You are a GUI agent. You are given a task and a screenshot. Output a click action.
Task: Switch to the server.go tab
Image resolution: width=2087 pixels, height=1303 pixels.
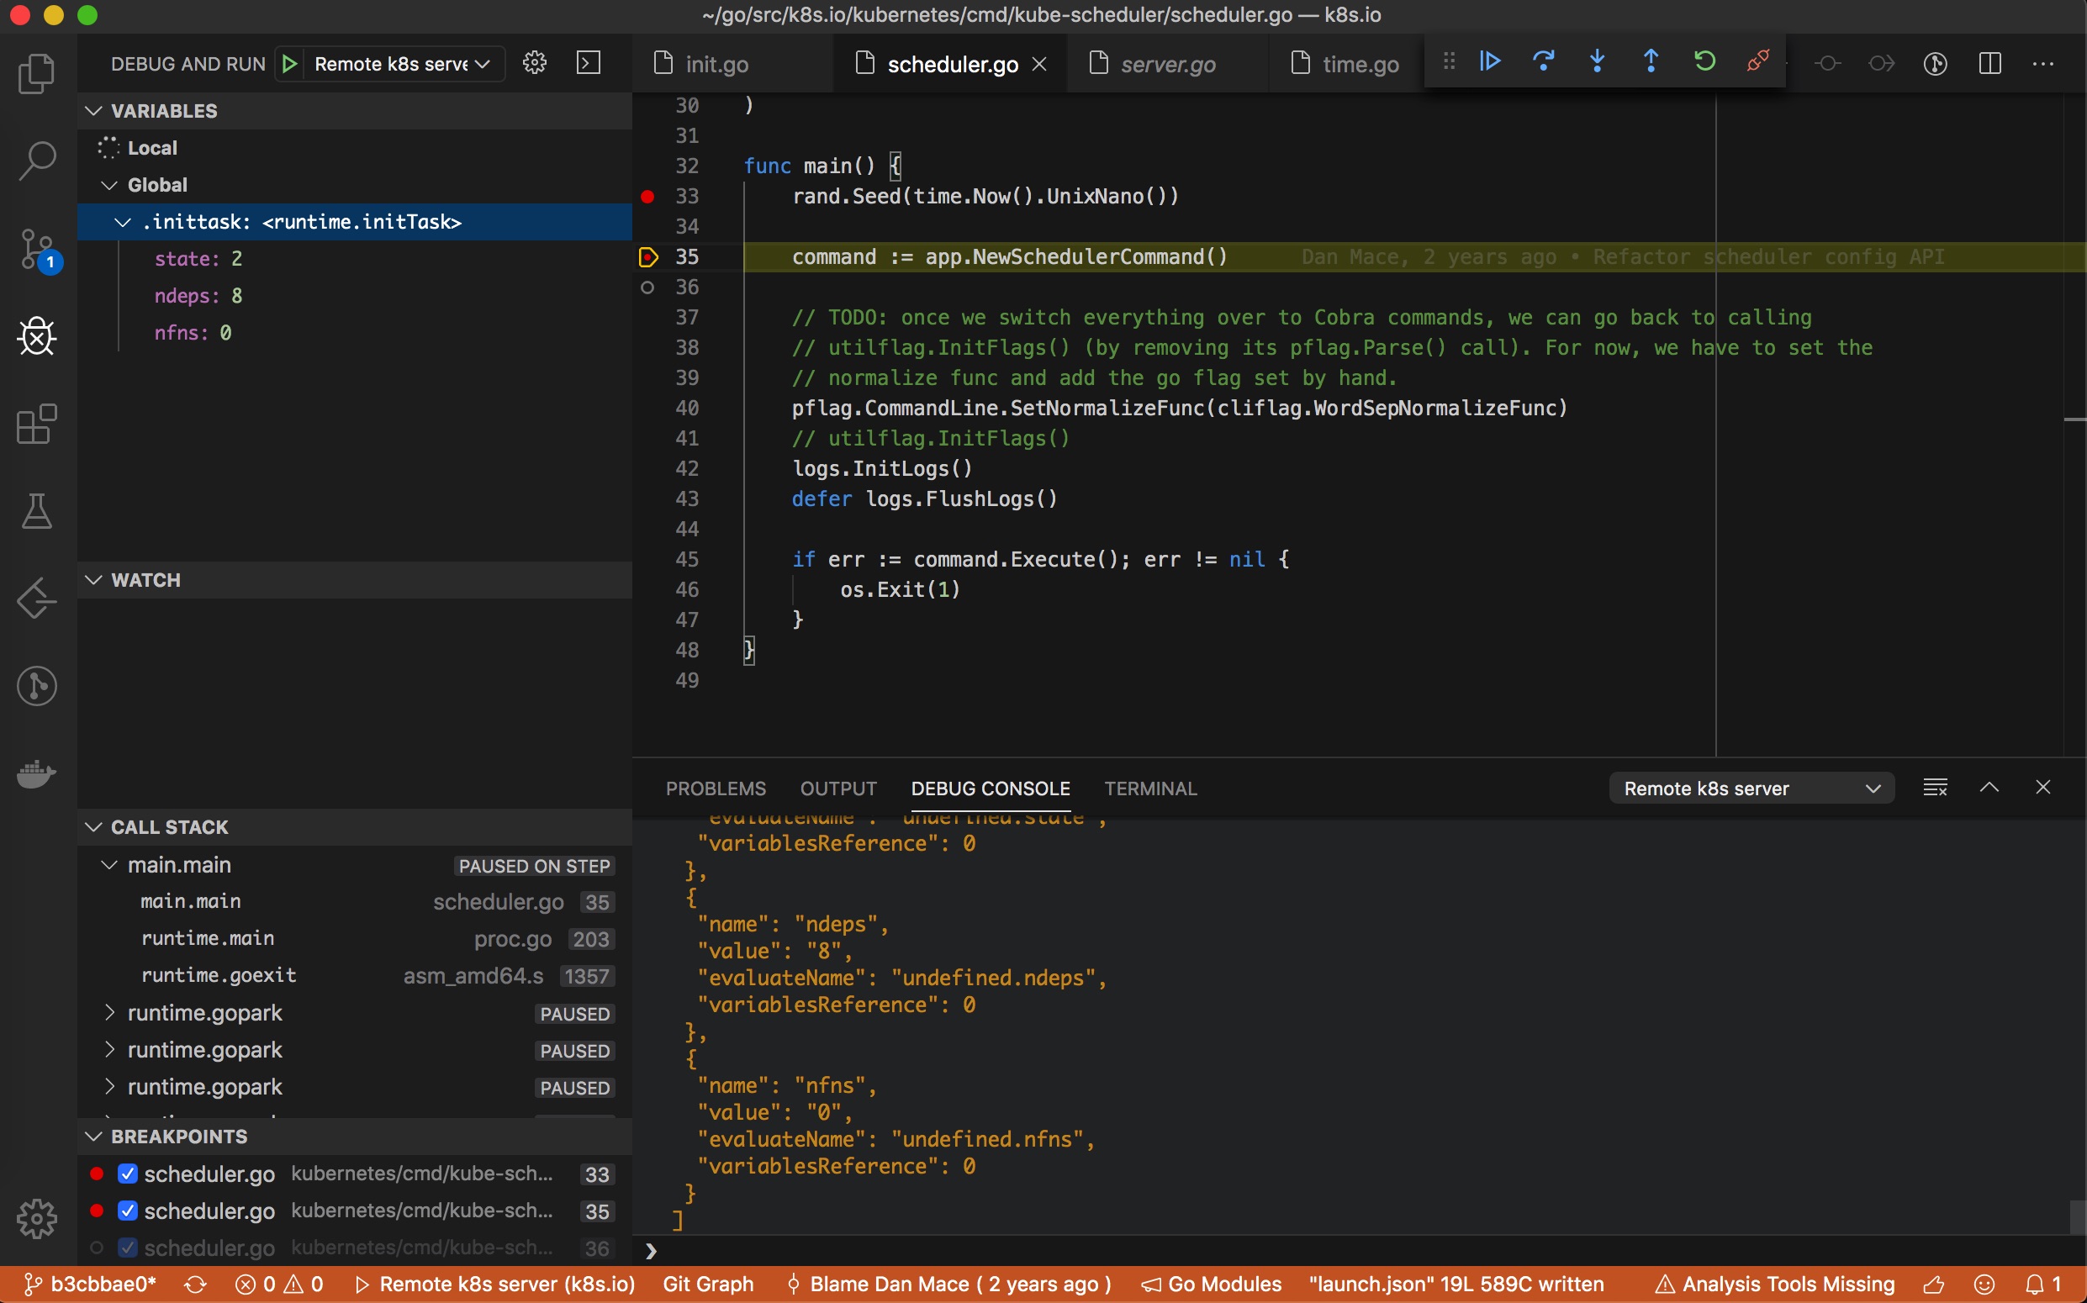[x=1169, y=63]
